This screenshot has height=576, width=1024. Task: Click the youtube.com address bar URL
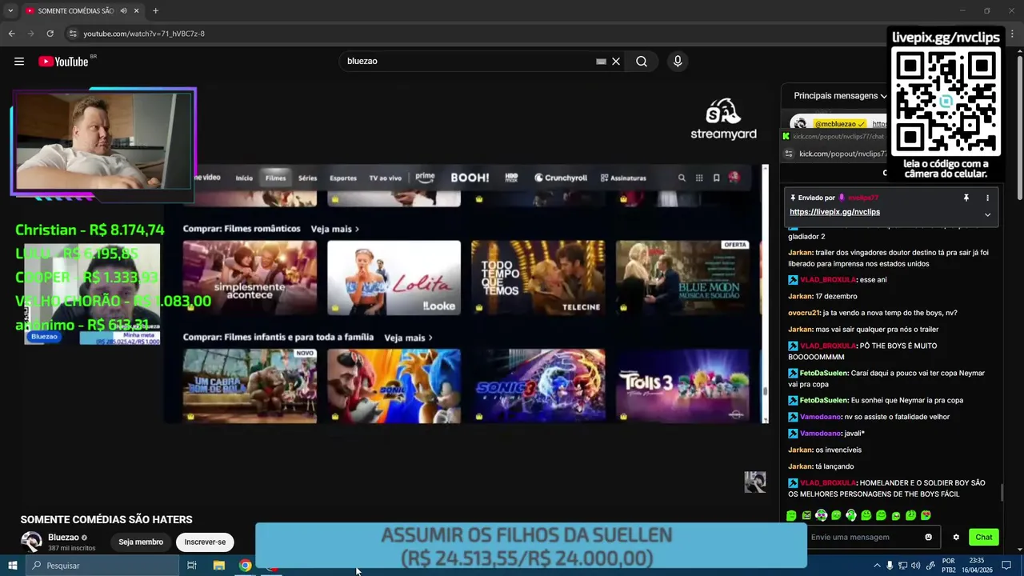click(x=144, y=34)
